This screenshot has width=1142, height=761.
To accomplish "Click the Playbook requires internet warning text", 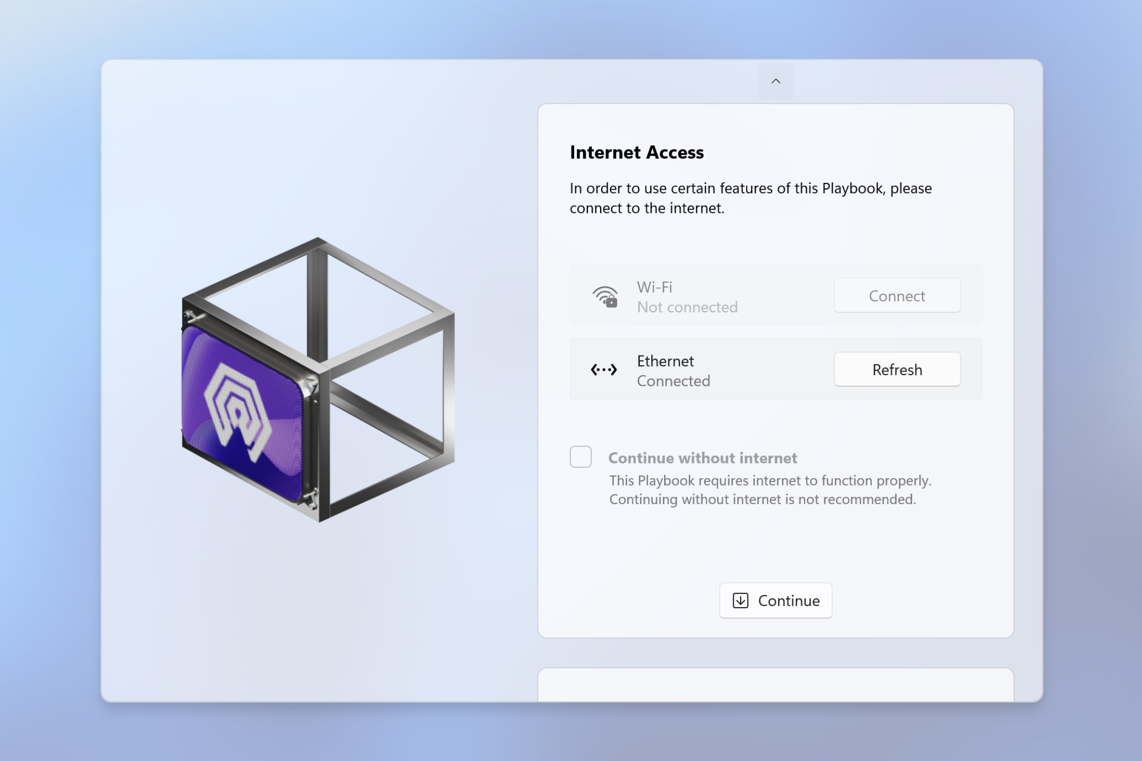I will pos(770,490).
